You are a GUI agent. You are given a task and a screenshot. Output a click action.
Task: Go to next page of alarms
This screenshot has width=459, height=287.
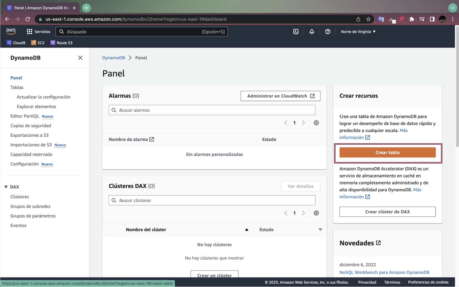pos(303,123)
